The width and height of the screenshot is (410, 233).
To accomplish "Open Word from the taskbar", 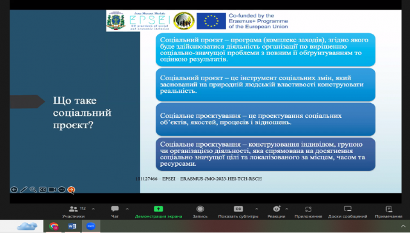I will click(x=72, y=226).
